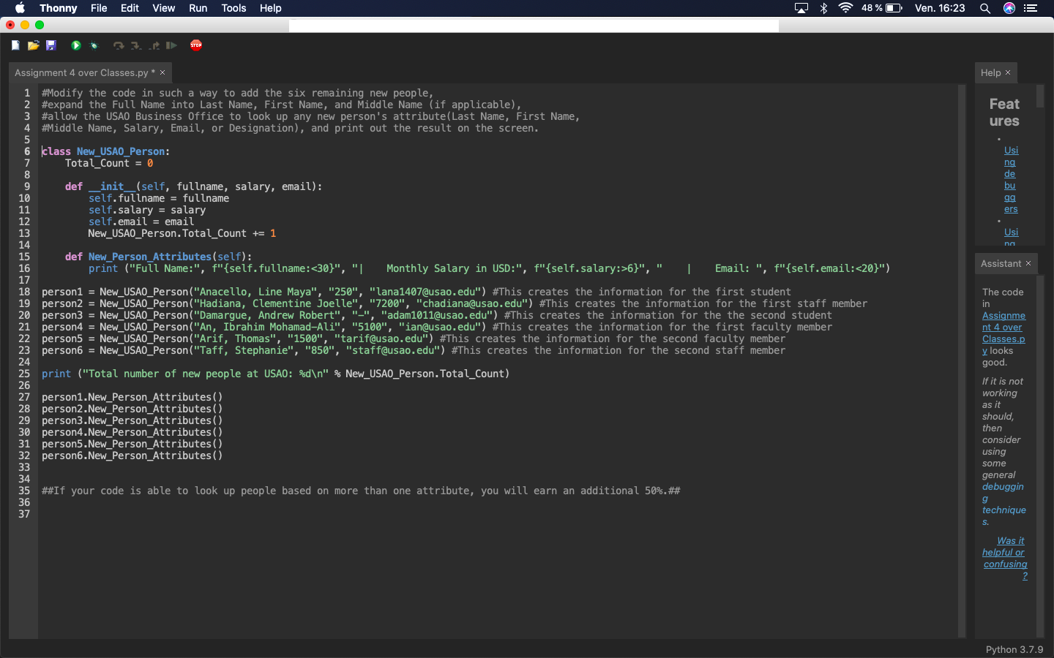This screenshot has height=658, width=1054.
Task: Click the person1 assignment line with Anacello
Action: [416, 292]
